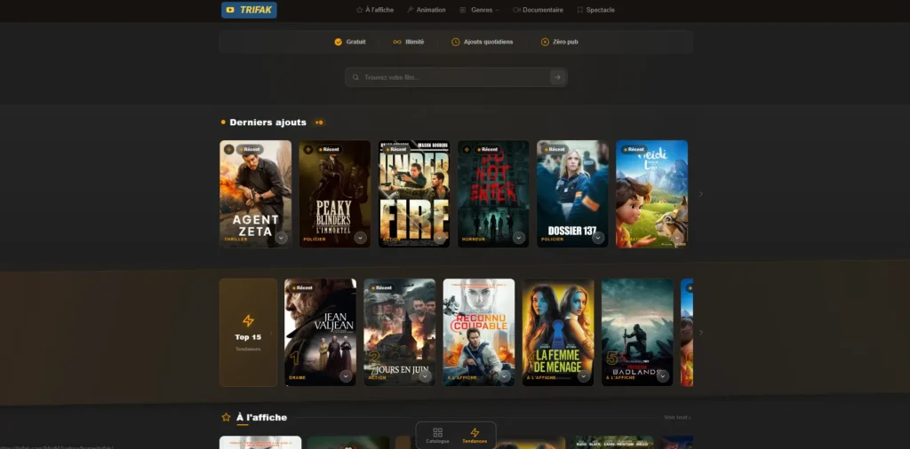Click the round badge icon on Agent Zeta poster
Image resolution: width=910 pixels, height=449 pixels.
229,149
